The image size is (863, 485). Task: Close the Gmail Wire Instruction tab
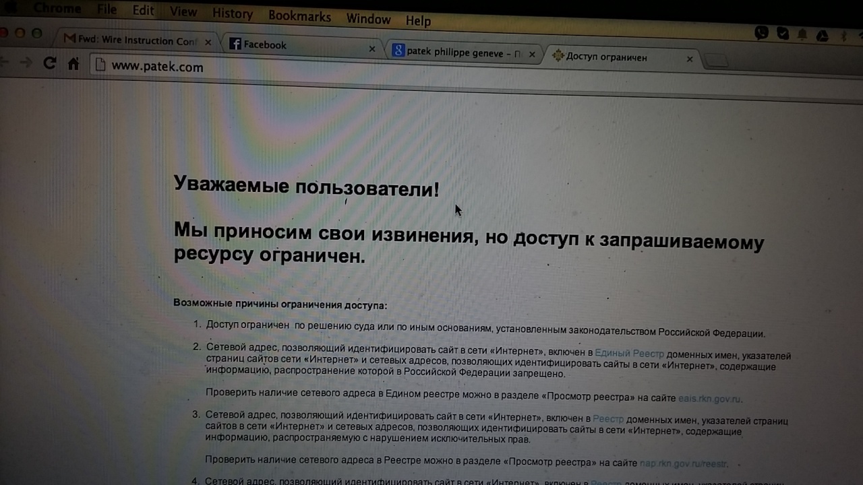208,42
